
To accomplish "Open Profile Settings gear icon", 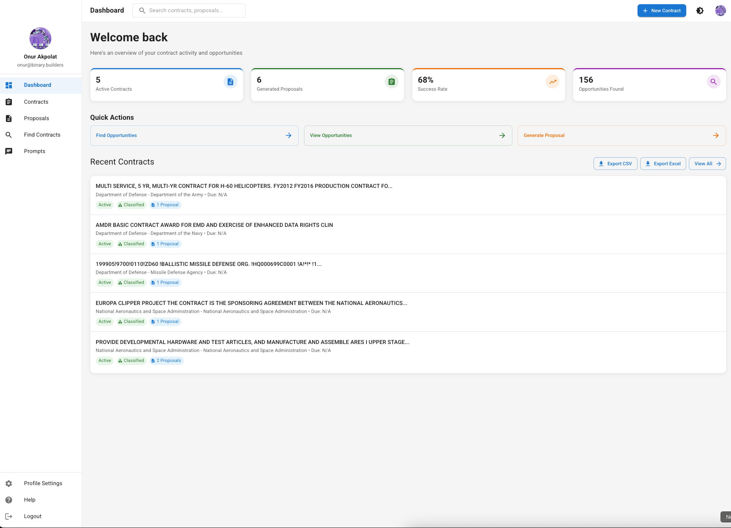I will tap(9, 483).
